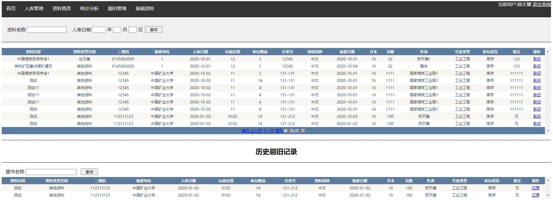Click history table scrollbar up arrow
Viewport: 553px width, 200px height.
point(548,180)
